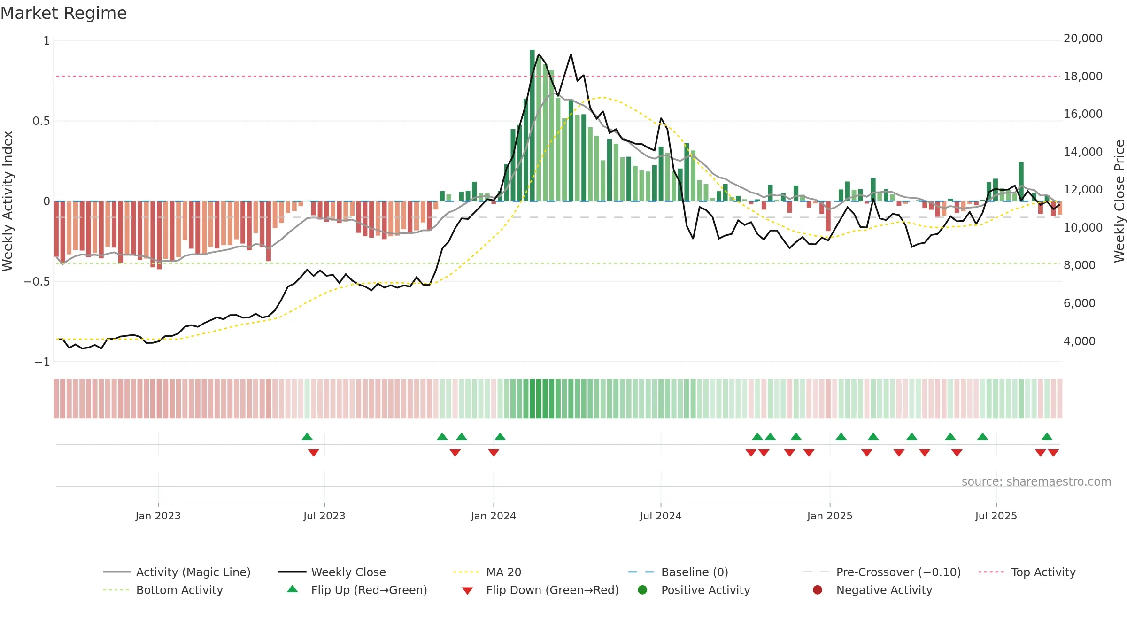The width and height of the screenshot is (1127, 634).
Task: Click the last pink cell of the heatmap strip
Action: point(1060,399)
